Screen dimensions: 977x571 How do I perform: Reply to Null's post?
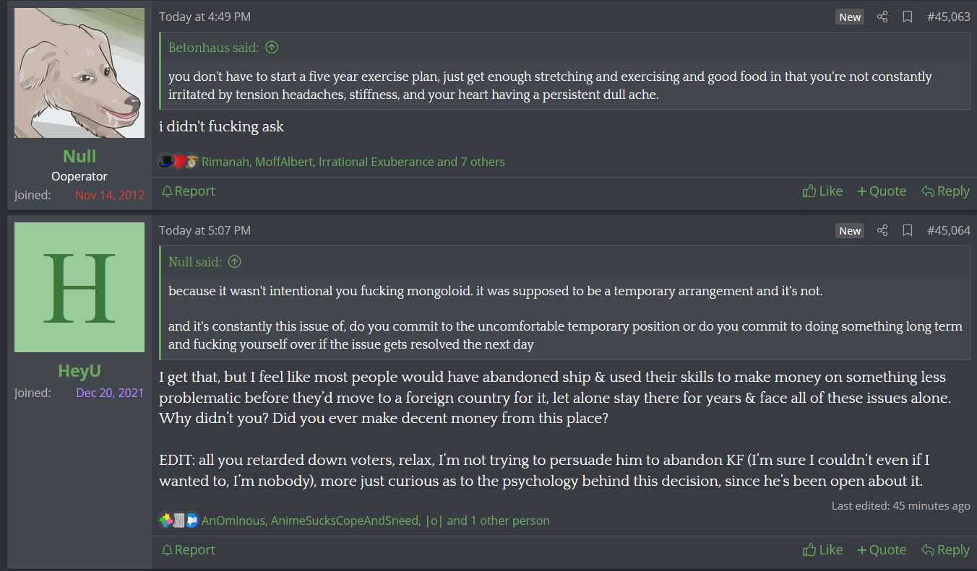click(x=945, y=191)
